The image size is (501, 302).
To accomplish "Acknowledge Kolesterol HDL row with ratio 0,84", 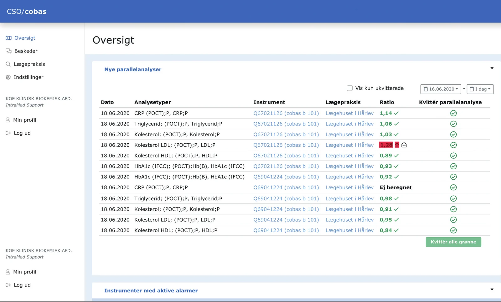I will (x=453, y=231).
